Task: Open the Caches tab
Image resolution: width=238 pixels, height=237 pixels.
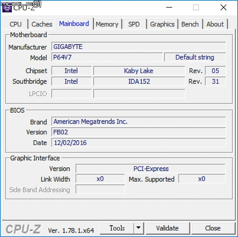Action: coord(42,24)
